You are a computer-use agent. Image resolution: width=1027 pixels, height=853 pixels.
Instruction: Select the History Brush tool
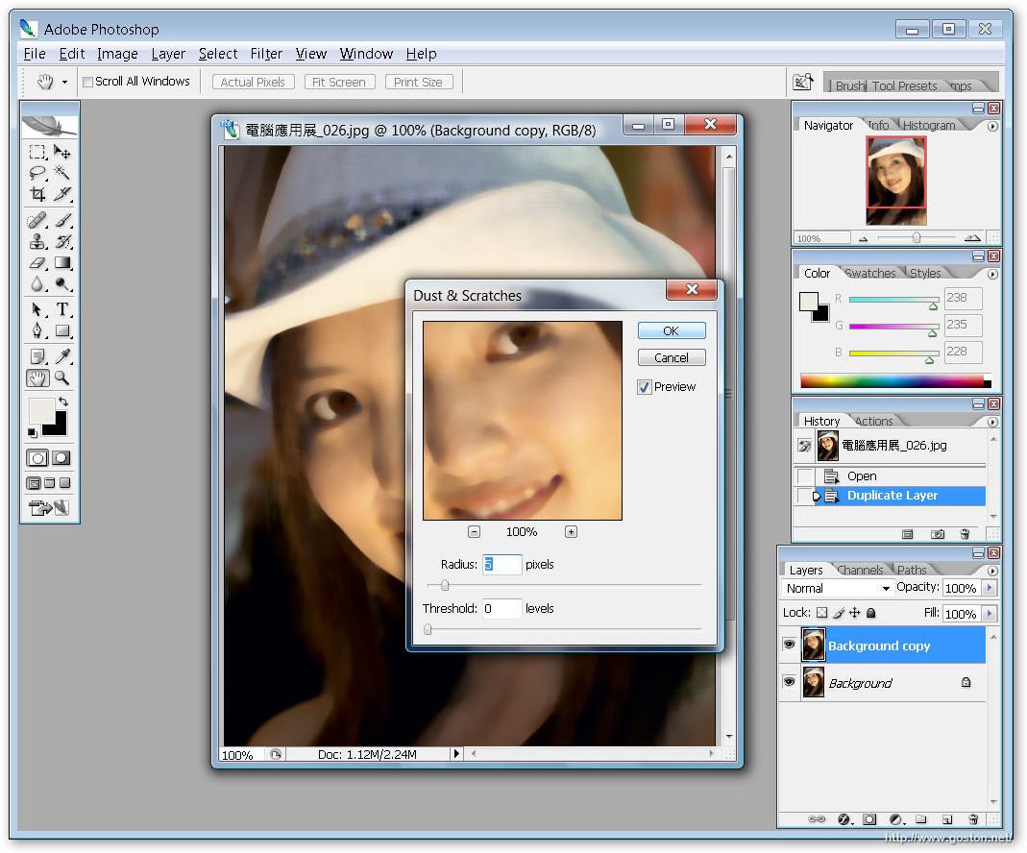[62, 241]
